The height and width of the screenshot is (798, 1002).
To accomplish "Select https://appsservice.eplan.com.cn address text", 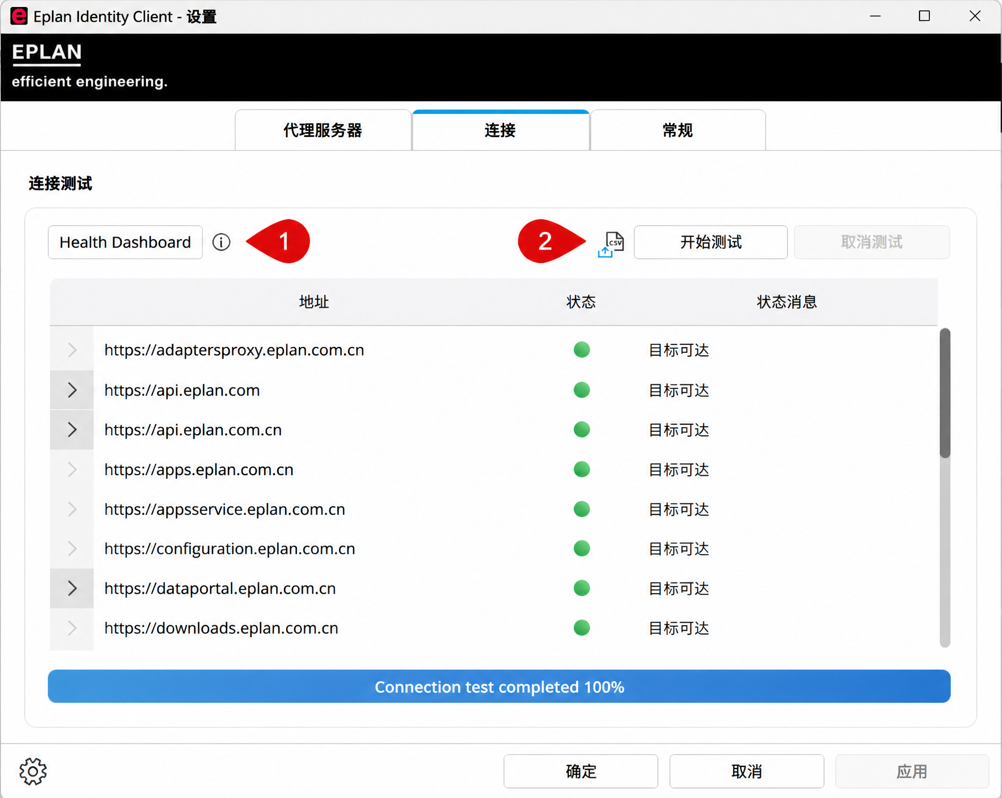I will click(x=225, y=509).
